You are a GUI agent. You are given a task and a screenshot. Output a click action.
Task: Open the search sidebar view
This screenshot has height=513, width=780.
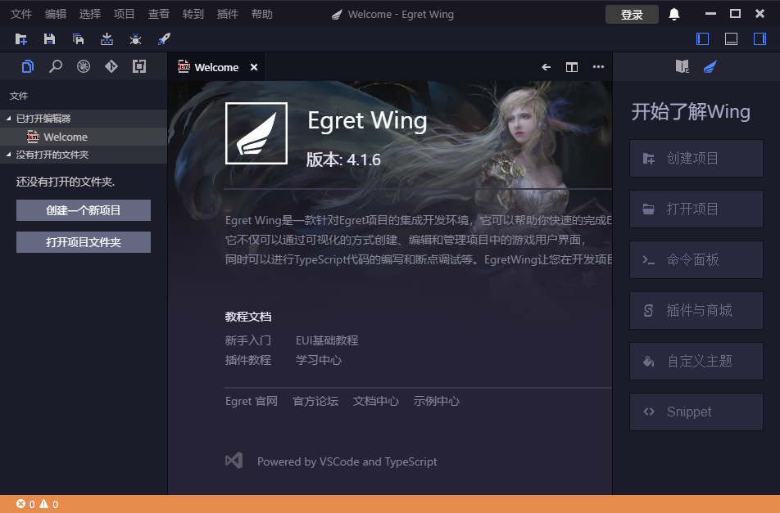pyautogui.click(x=56, y=66)
